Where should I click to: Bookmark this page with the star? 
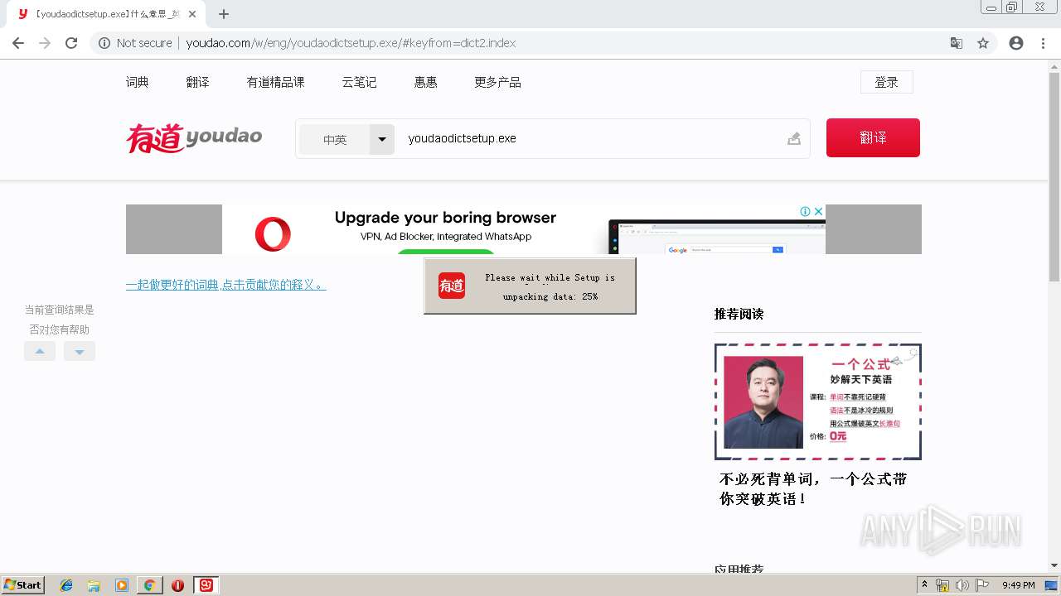point(983,43)
